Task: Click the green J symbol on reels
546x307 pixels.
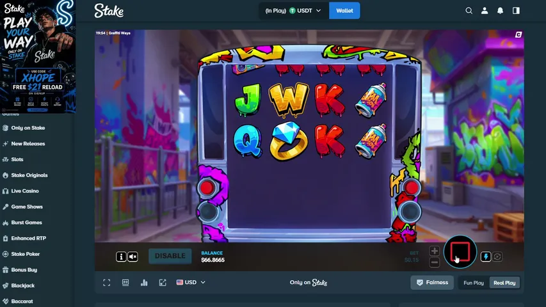Action: click(x=248, y=100)
